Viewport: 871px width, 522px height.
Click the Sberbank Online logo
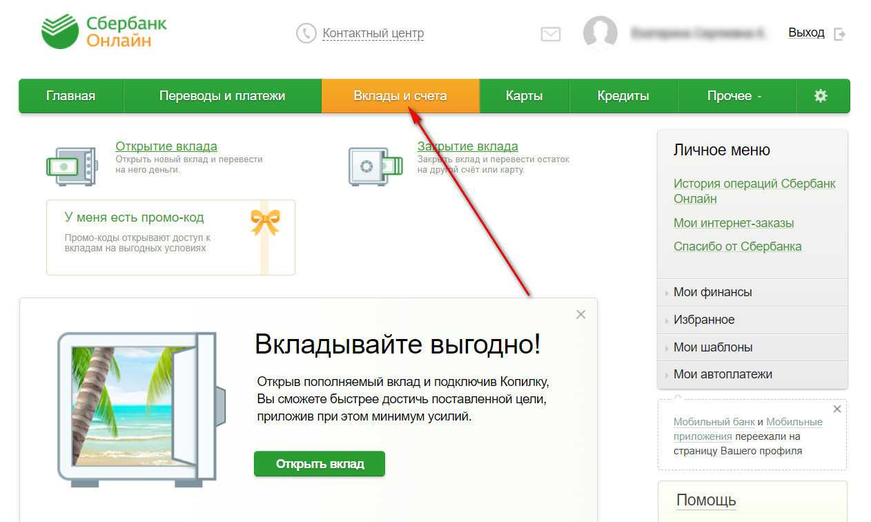coord(104,32)
